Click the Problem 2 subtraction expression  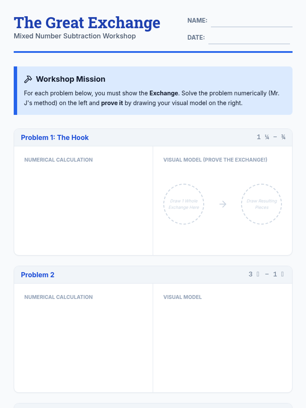pyautogui.click(x=266, y=274)
